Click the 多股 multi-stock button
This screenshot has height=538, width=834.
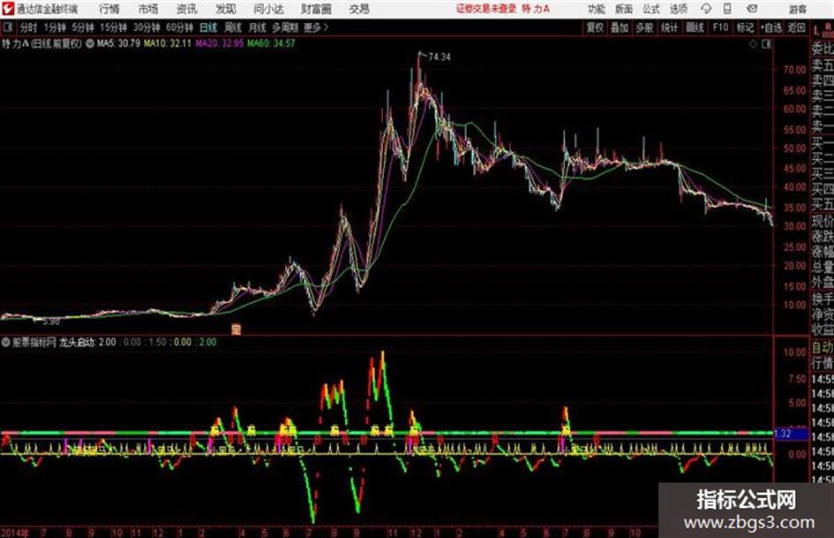(x=644, y=27)
